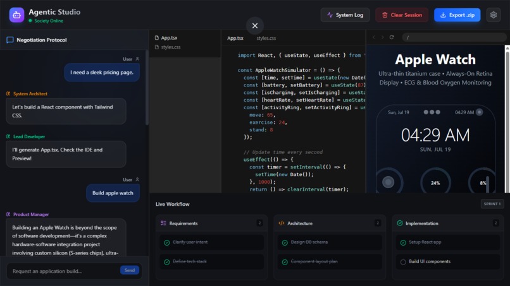Screen dimensions: 510x286
Task: Click the 'I need a sleek pricing page.' message
Action: 102,73
